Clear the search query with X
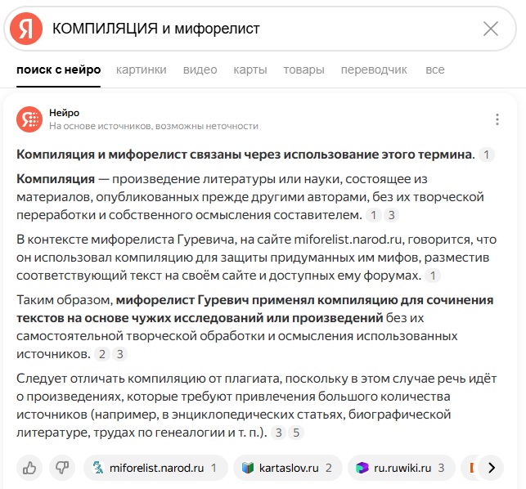Screen dimensions: 526x489 [x=491, y=29]
